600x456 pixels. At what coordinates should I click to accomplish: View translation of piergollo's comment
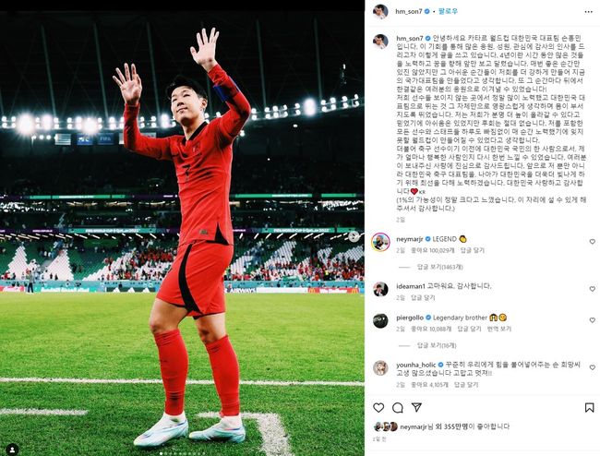click(x=499, y=329)
